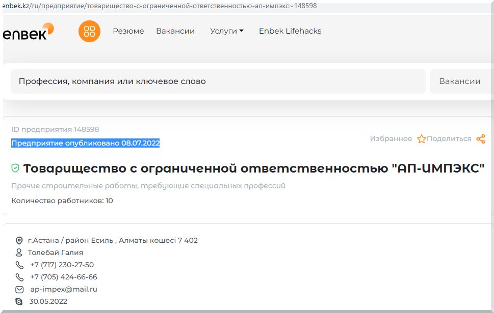494x313 pixels.
Task: Click highlighted text Предприятие опубликовано 08.07.2022
Action: [85, 143]
